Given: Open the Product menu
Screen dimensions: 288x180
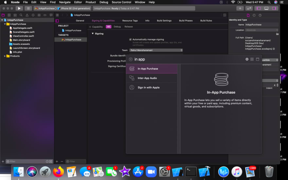Looking at the screenshot, I should pos(91,2).
